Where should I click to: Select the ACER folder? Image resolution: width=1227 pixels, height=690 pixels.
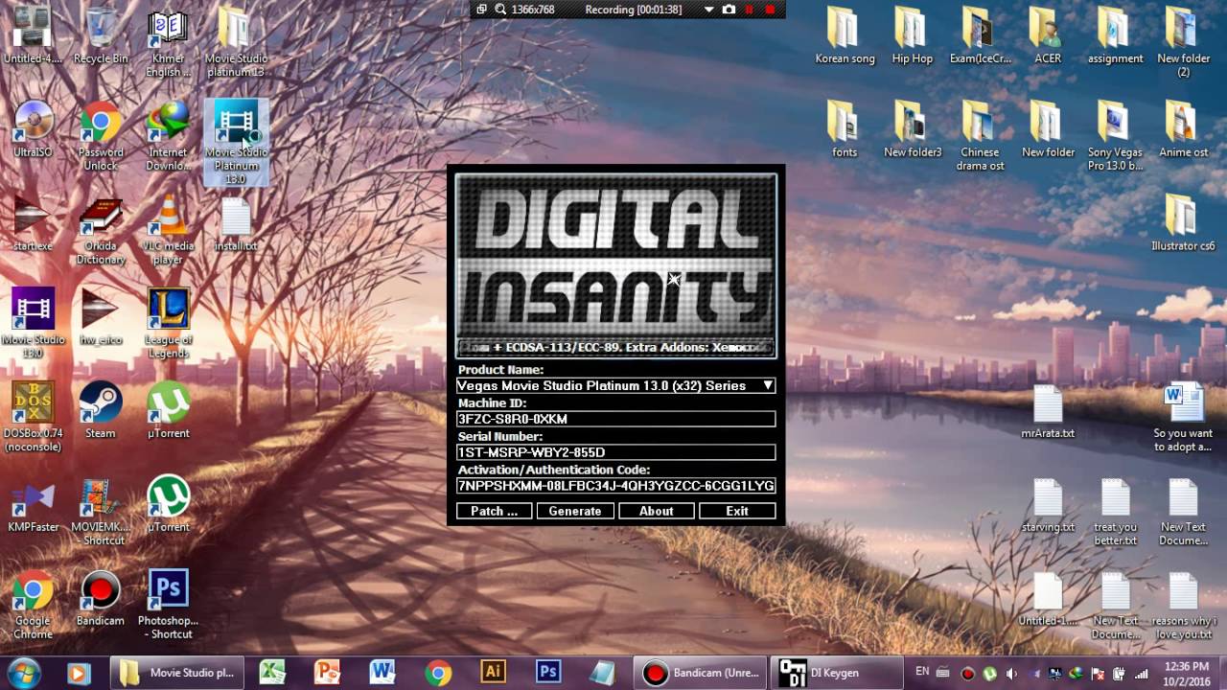[1048, 36]
